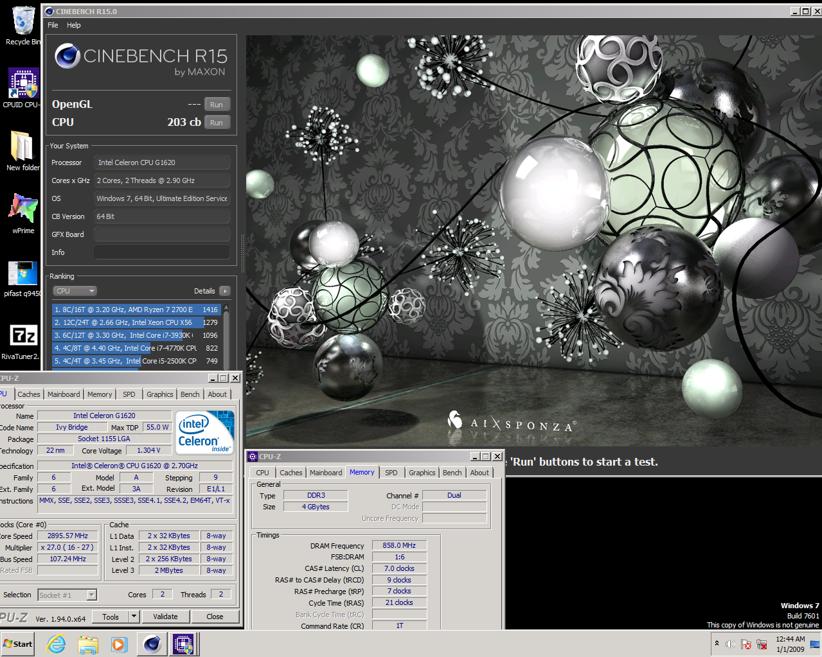Click the Cinebench R15.0 title bar icon
The width and height of the screenshot is (822, 657).
click(49, 11)
